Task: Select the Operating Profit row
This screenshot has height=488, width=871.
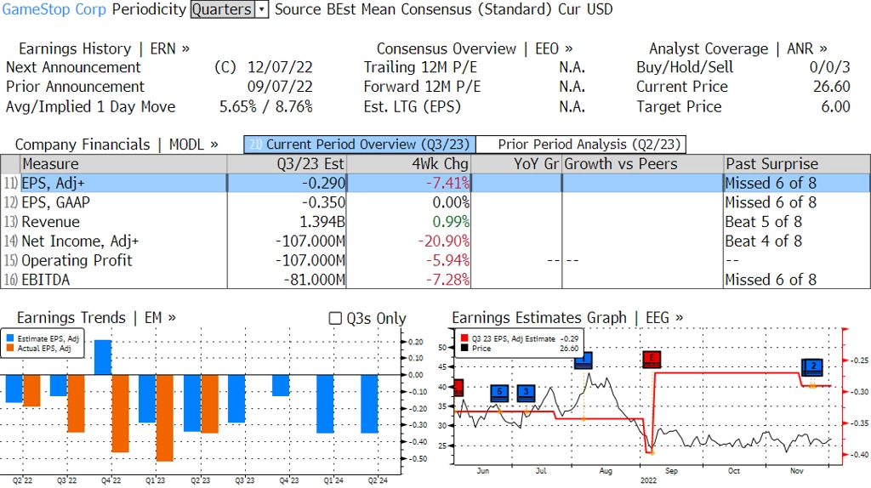Action: [435, 260]
